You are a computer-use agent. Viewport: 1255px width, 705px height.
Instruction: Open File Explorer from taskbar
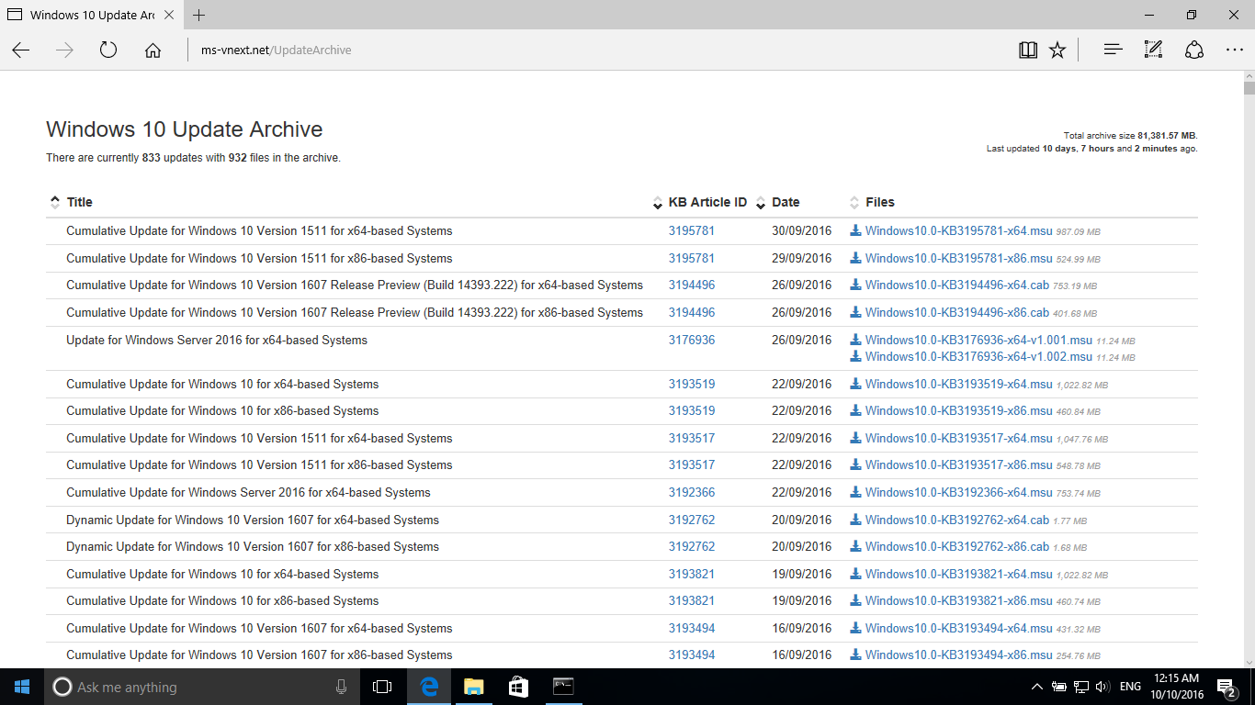(x=473, y=687)
